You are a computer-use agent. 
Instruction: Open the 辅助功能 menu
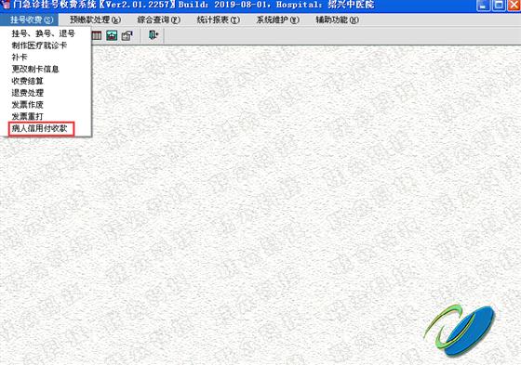[x=337, y=20]
